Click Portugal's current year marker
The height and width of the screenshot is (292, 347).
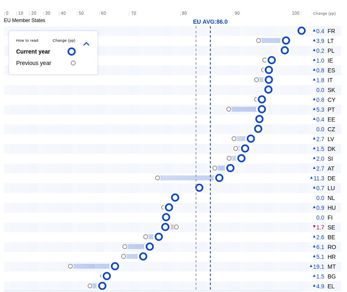pyautogui.click(x=262, y=109)
